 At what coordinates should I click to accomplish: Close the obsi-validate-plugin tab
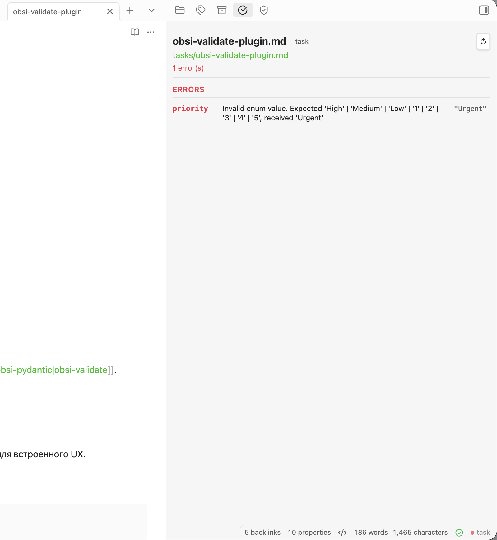click(x=110, y=12)
